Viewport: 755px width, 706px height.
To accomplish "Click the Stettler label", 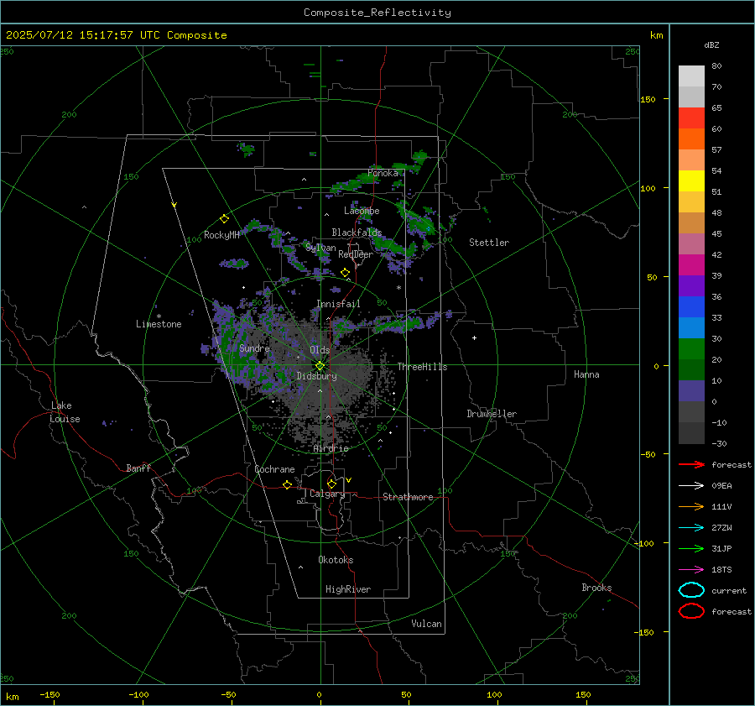I will (489, 243).
